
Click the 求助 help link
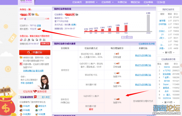coord(23,83)
